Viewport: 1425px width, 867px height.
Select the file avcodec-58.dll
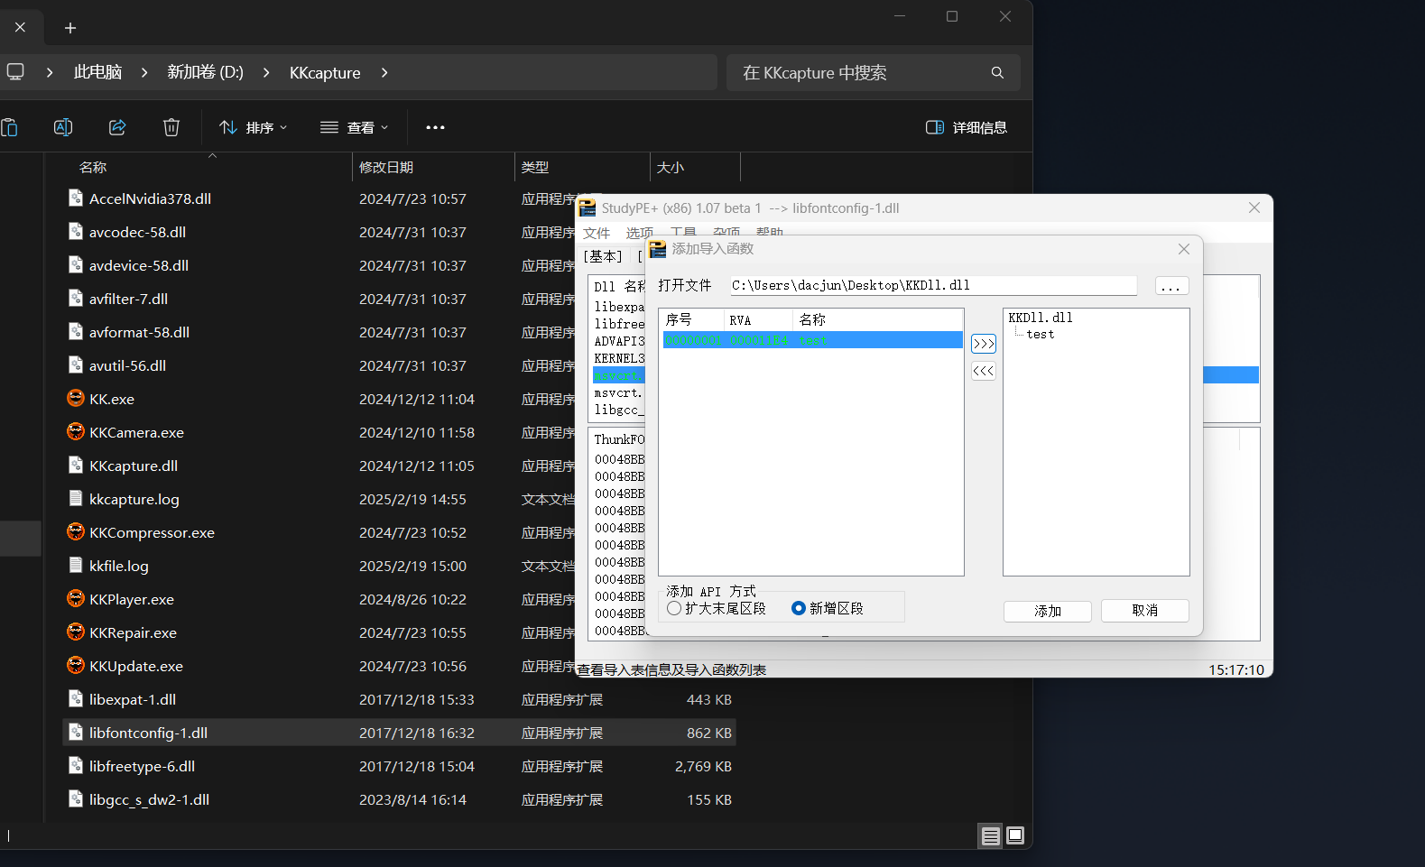(x=137, y=232)
